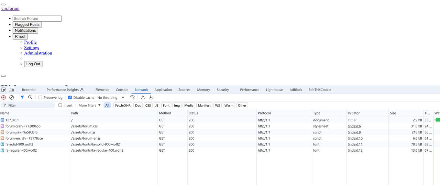Open the Profile link
This screenshot has width=440, height=185.
[x=30, y=42]
